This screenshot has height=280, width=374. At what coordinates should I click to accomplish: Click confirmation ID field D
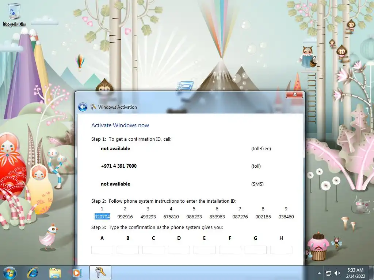pyautogui.click(x=179, y=250)
